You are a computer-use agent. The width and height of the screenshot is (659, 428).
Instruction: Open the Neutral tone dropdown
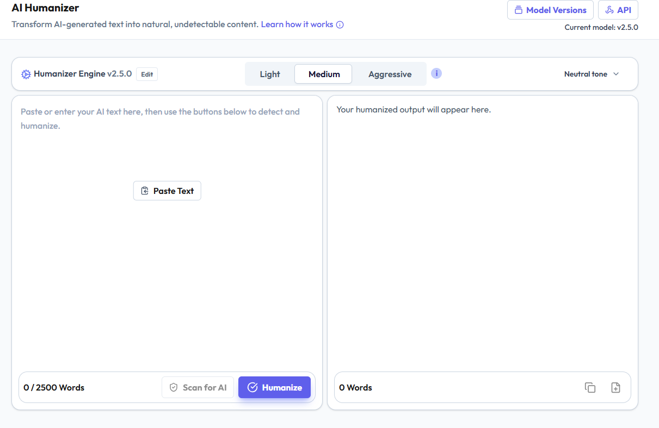592,74
